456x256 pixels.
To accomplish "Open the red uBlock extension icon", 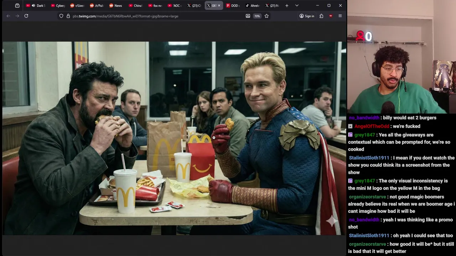I will click(331, 16).
